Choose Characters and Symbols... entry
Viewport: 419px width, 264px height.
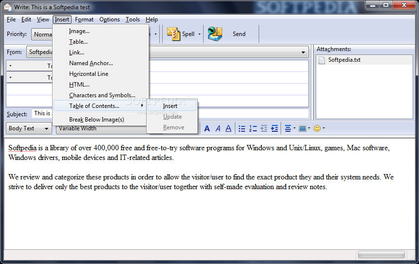click(101, 95)
